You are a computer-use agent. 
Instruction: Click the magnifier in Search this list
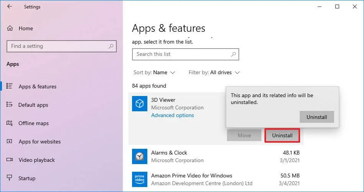point(233,54)
